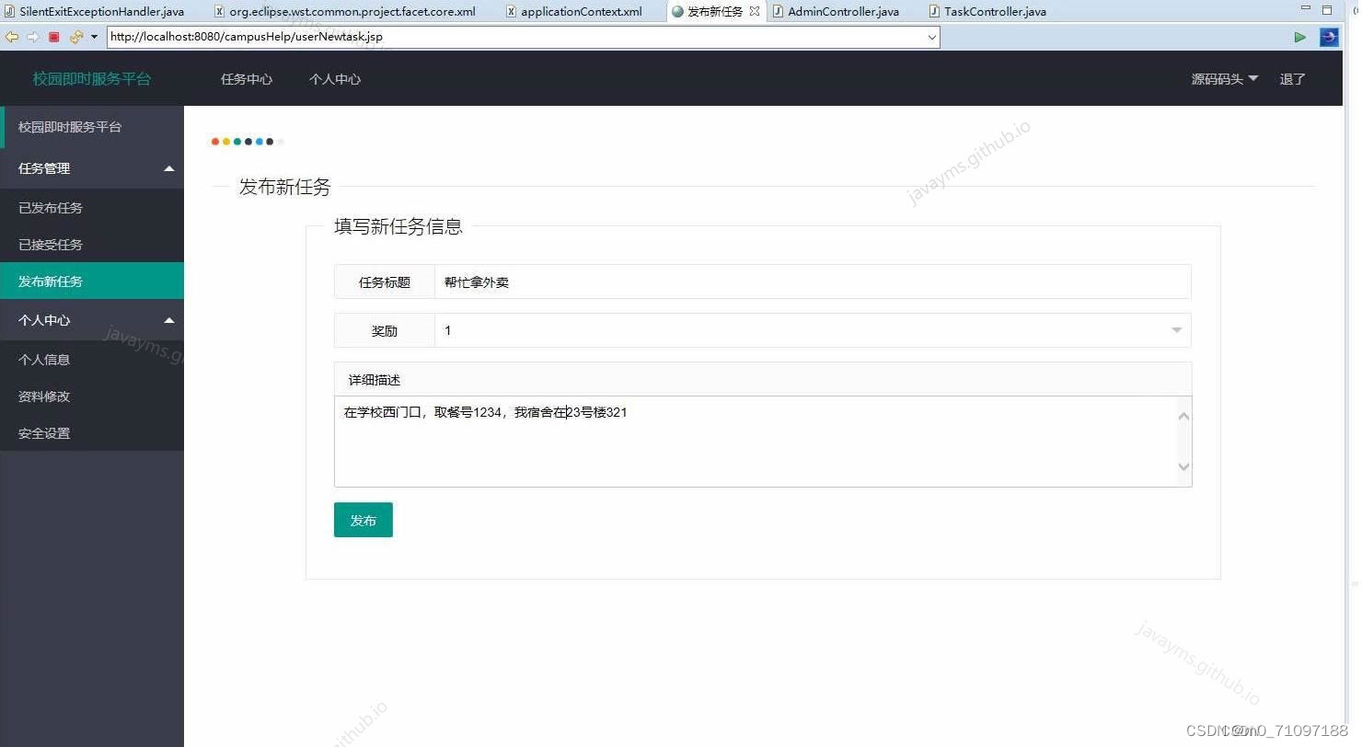Click the red dot in the decorative dot row
The height and width of the screenshot is (747, 1362).
click(x=214, y=142)
